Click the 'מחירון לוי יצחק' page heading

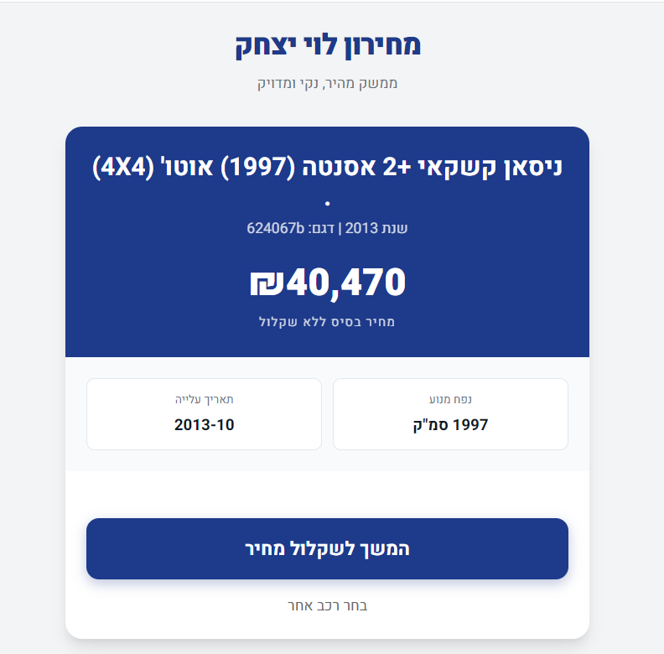click(327, 44)
